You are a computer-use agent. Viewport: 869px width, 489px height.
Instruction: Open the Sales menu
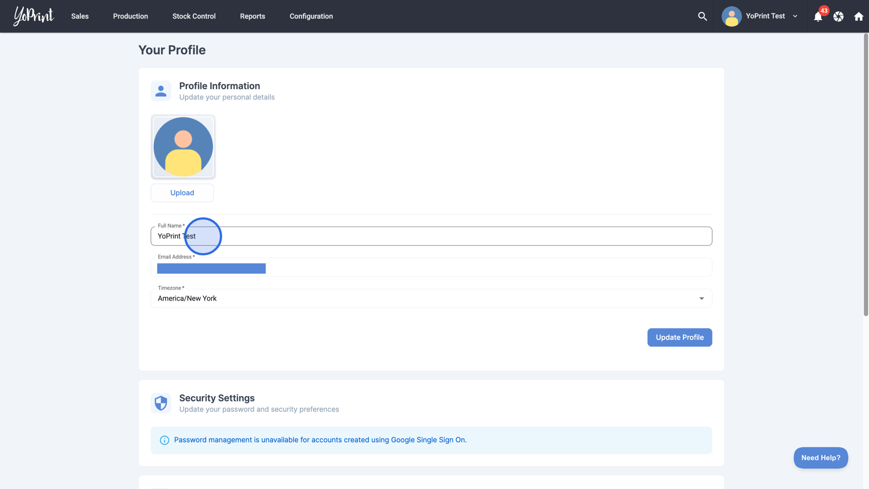[x=80, y=16]
